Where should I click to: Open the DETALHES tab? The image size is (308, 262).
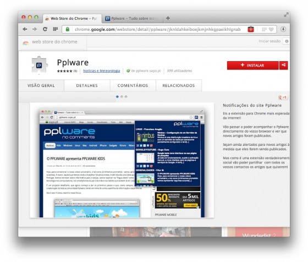(x=87, y=85)
